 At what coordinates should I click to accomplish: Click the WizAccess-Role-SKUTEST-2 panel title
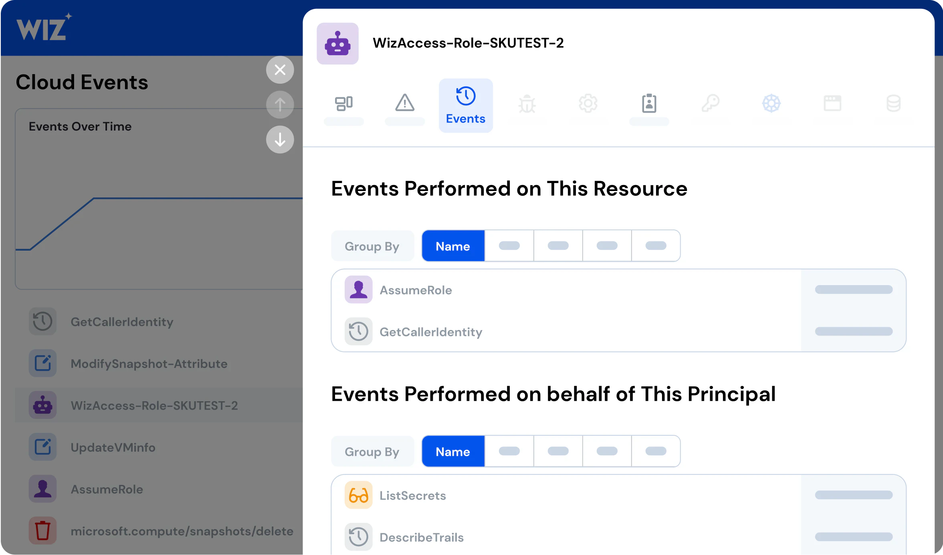point(468,43)
